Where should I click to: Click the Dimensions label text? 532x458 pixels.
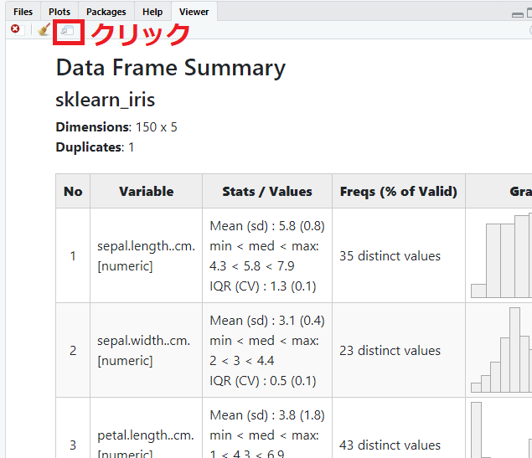click(x=92, y=127)
